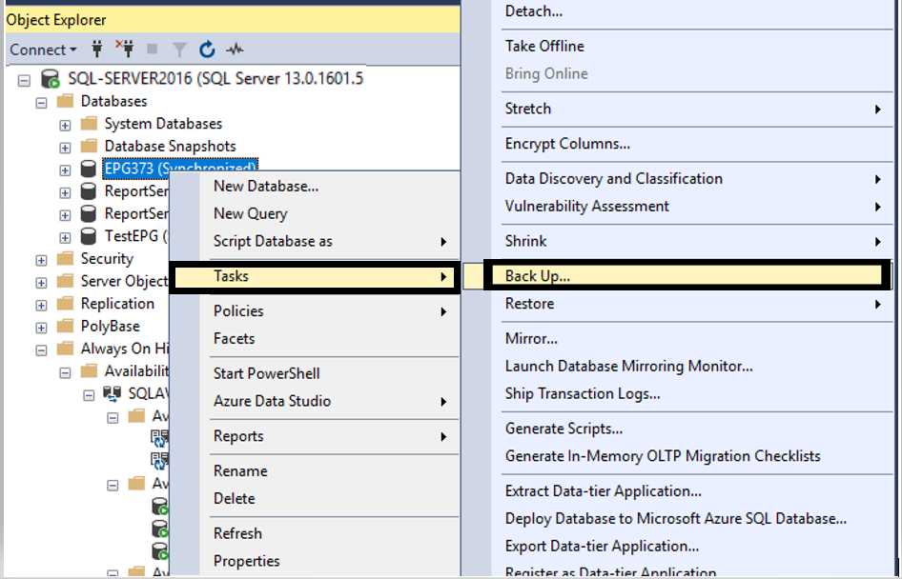The width and height of the screenshot is (902, 579).
Task: Click the filter funnel icon in toolbar
Action: coord(179,50)
